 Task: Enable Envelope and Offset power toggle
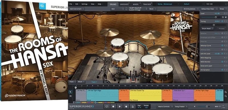(x=222, y=38)
